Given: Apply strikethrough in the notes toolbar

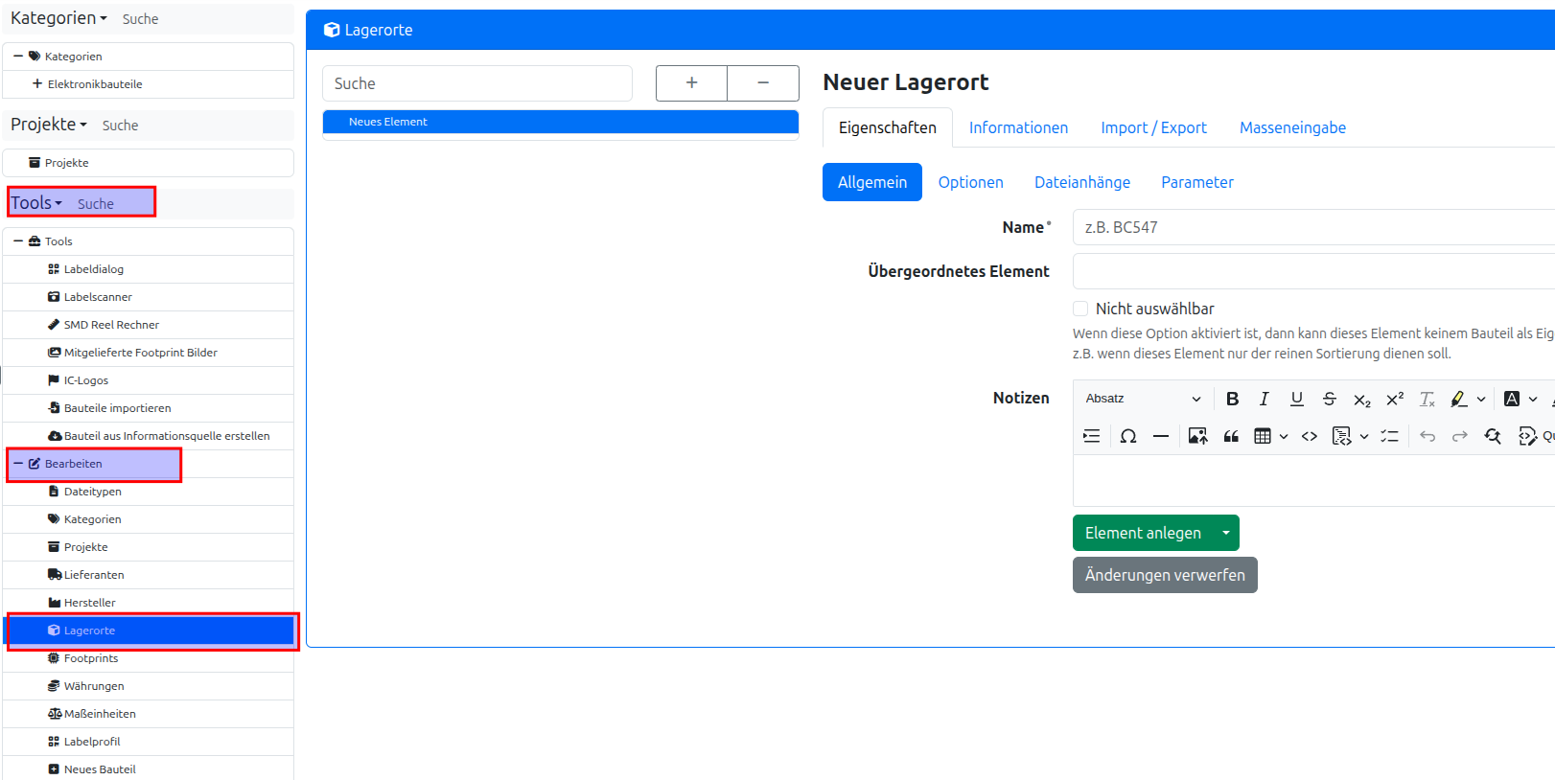Looking at the screenshot, I should 1329,399.
